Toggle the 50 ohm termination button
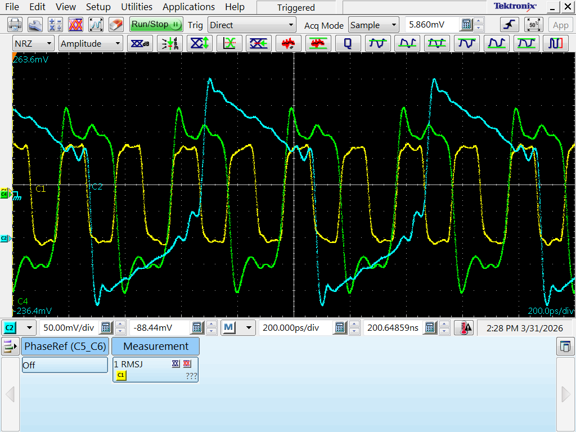Screen dimensions: 576x432 [x=533, y=25]
